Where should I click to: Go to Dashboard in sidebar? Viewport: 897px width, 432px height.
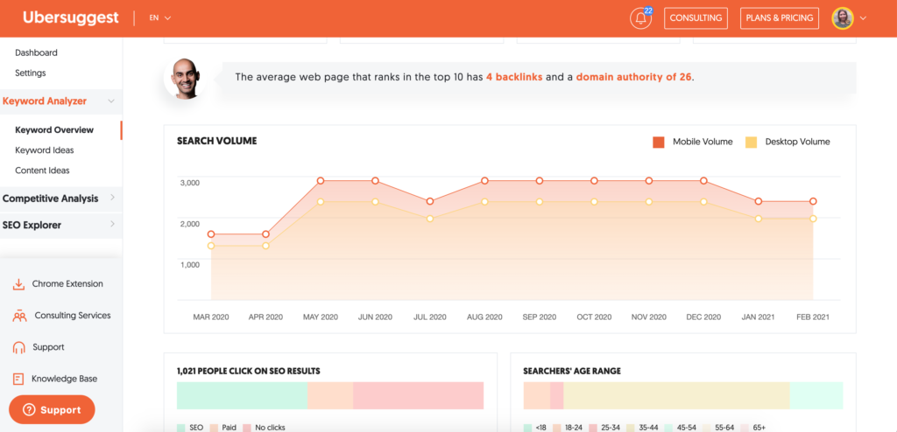37,52
